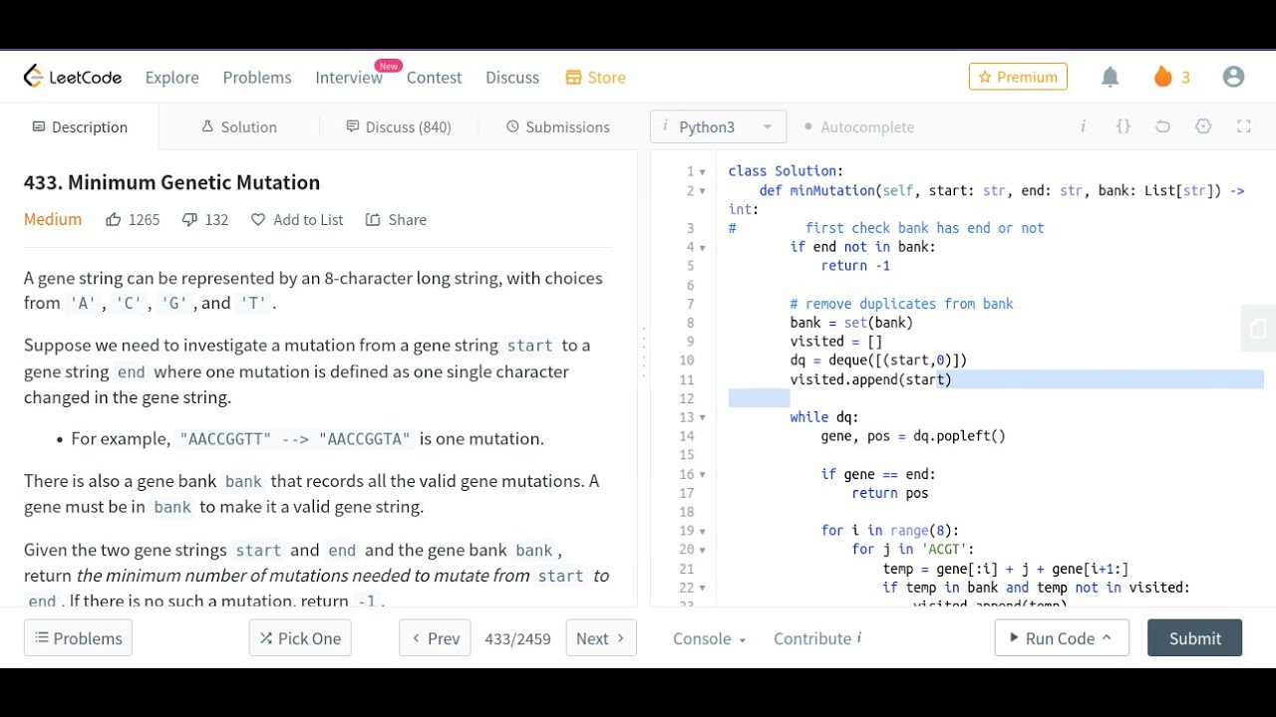The height and width of the screenshot is (717, 1276).
Task: Submit the solution
Action: pyautogui.click(x=1194, y=638)
